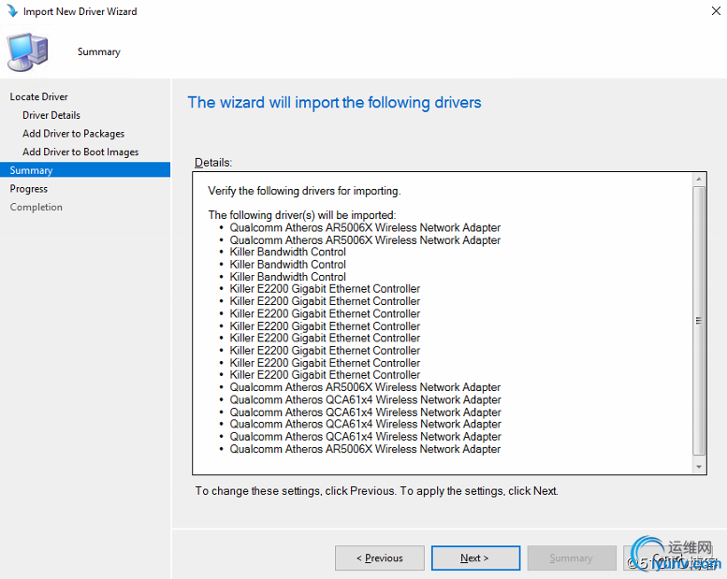
Task: Select the Completion step in sidebar
Action: 36,208
